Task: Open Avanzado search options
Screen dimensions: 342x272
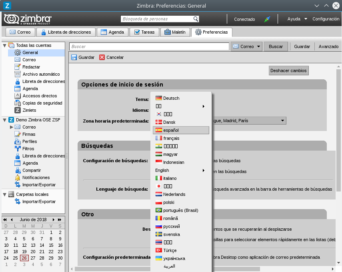Action: pyautogui.click(x=328, y=46)
